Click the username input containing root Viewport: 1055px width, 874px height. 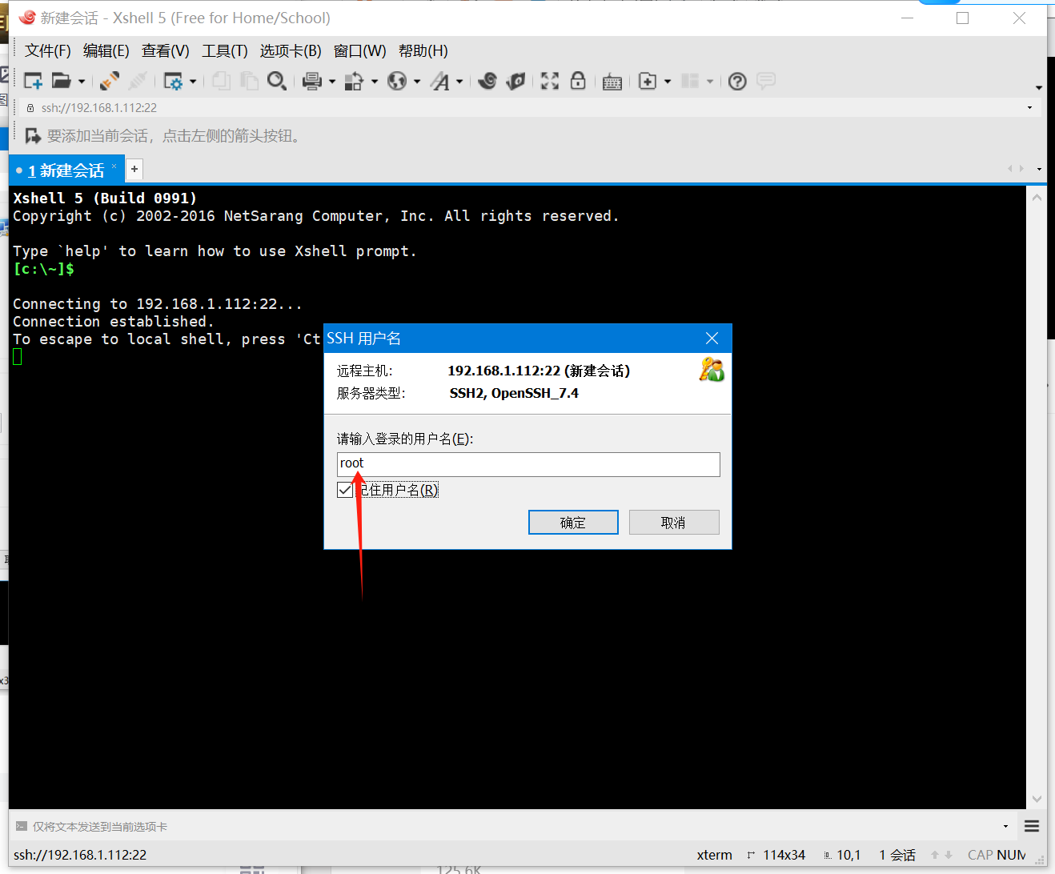(x=528, y=464)
